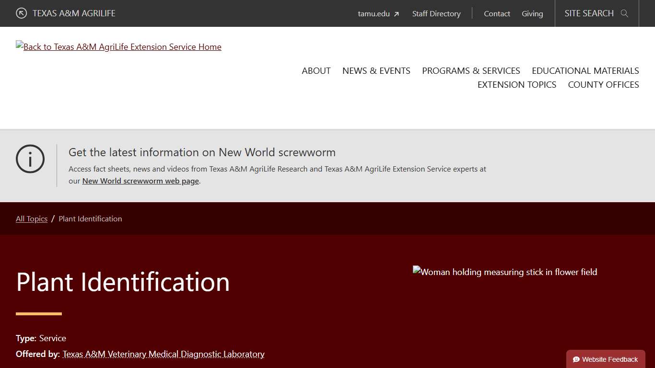Click the Texas A&M AgriLife circle logo

(x=20, y=13)
